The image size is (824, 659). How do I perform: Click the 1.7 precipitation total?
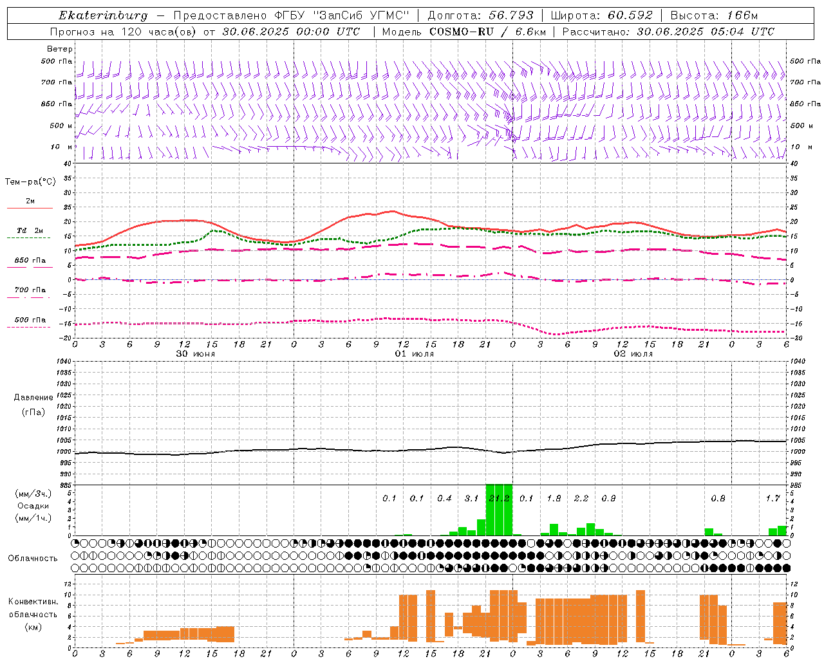pos(772,499)
